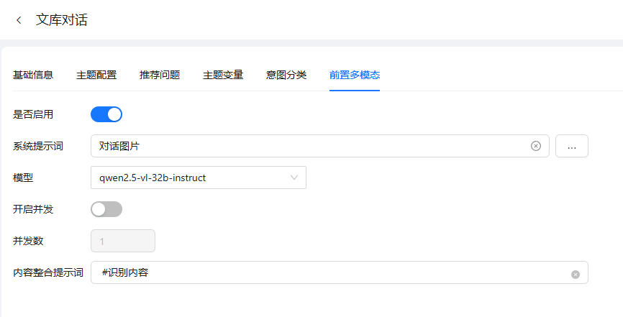Focus the 内容整合提示词 field with #识别内容

331,272
